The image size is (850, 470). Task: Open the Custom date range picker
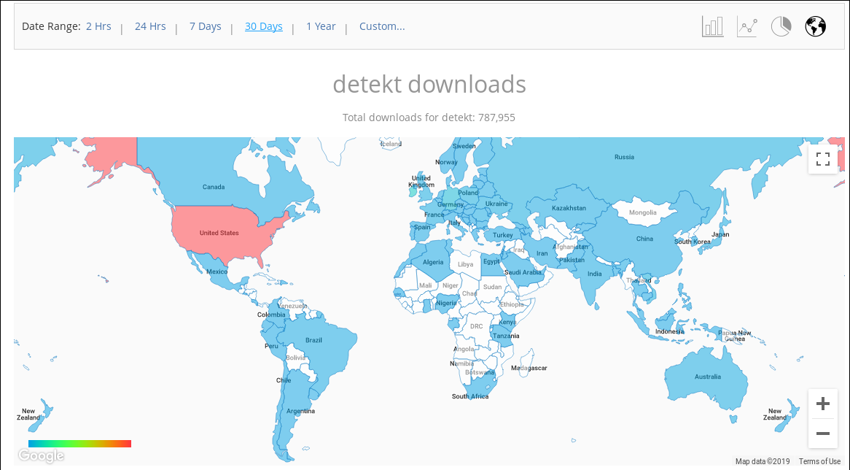pyautogui.click(x=382, y=26)
